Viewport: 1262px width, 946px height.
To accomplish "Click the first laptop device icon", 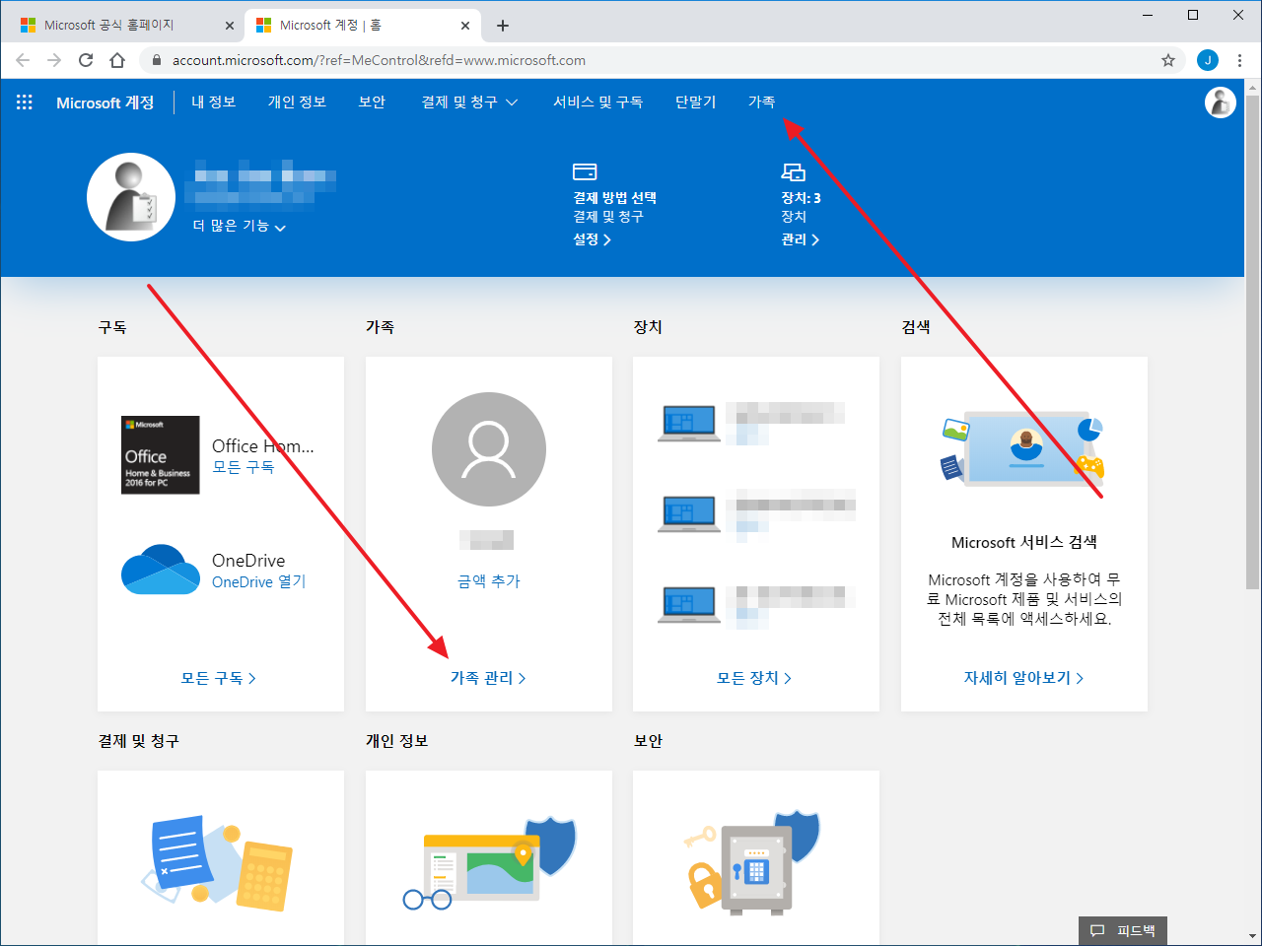I will pos(689,424).
